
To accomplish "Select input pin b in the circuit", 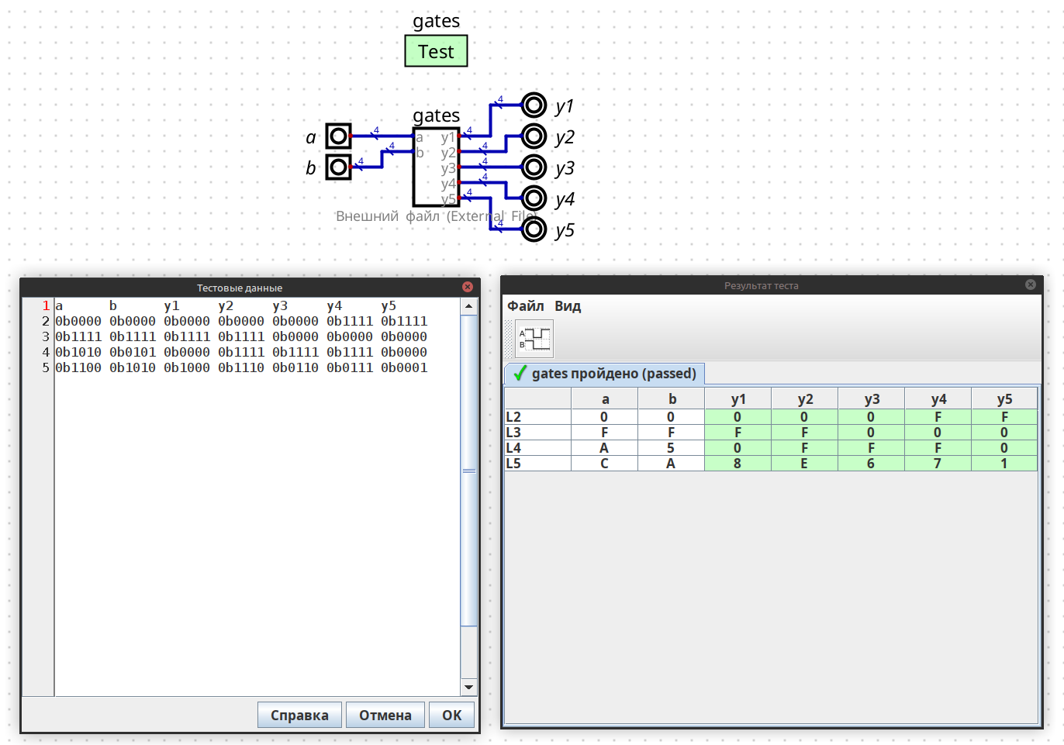I will 338,167.
